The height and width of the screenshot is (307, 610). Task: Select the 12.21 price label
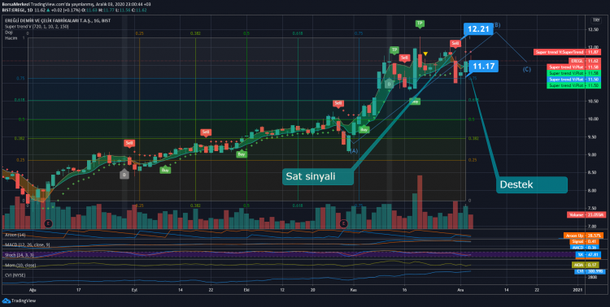pyautogui.click(x=478, y=29)
